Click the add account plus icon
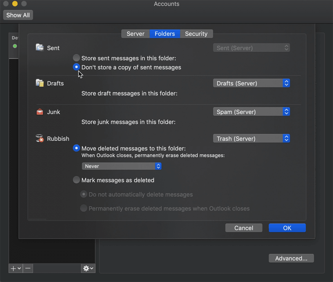This screenshot has width=333, height=282. click(13, 268)
